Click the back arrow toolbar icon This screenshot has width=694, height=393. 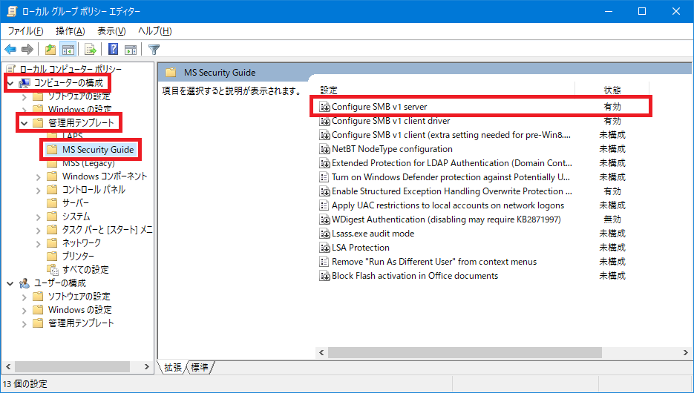[10, 50]
